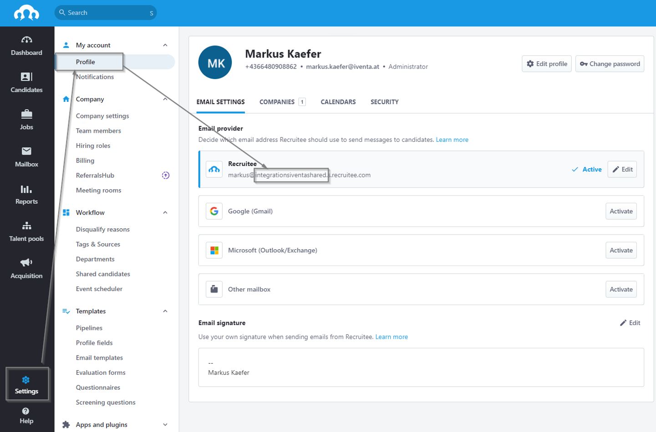656x432 pixels.
Task: Switch to the Companies tab
Action: (282, 102)
